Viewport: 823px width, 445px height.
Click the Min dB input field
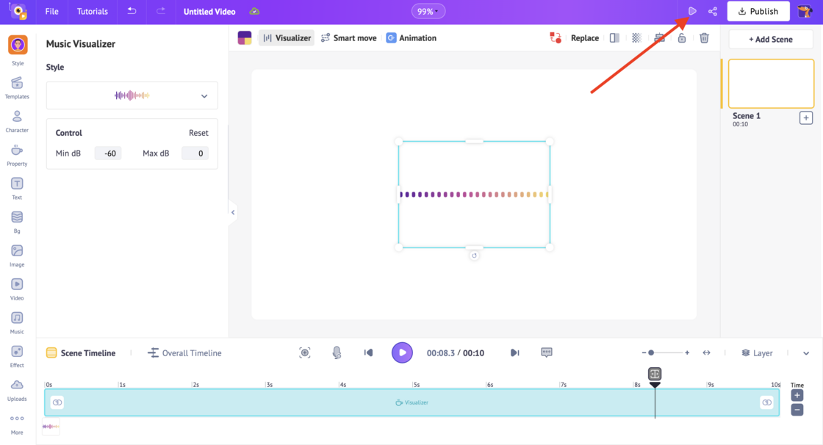109,153
